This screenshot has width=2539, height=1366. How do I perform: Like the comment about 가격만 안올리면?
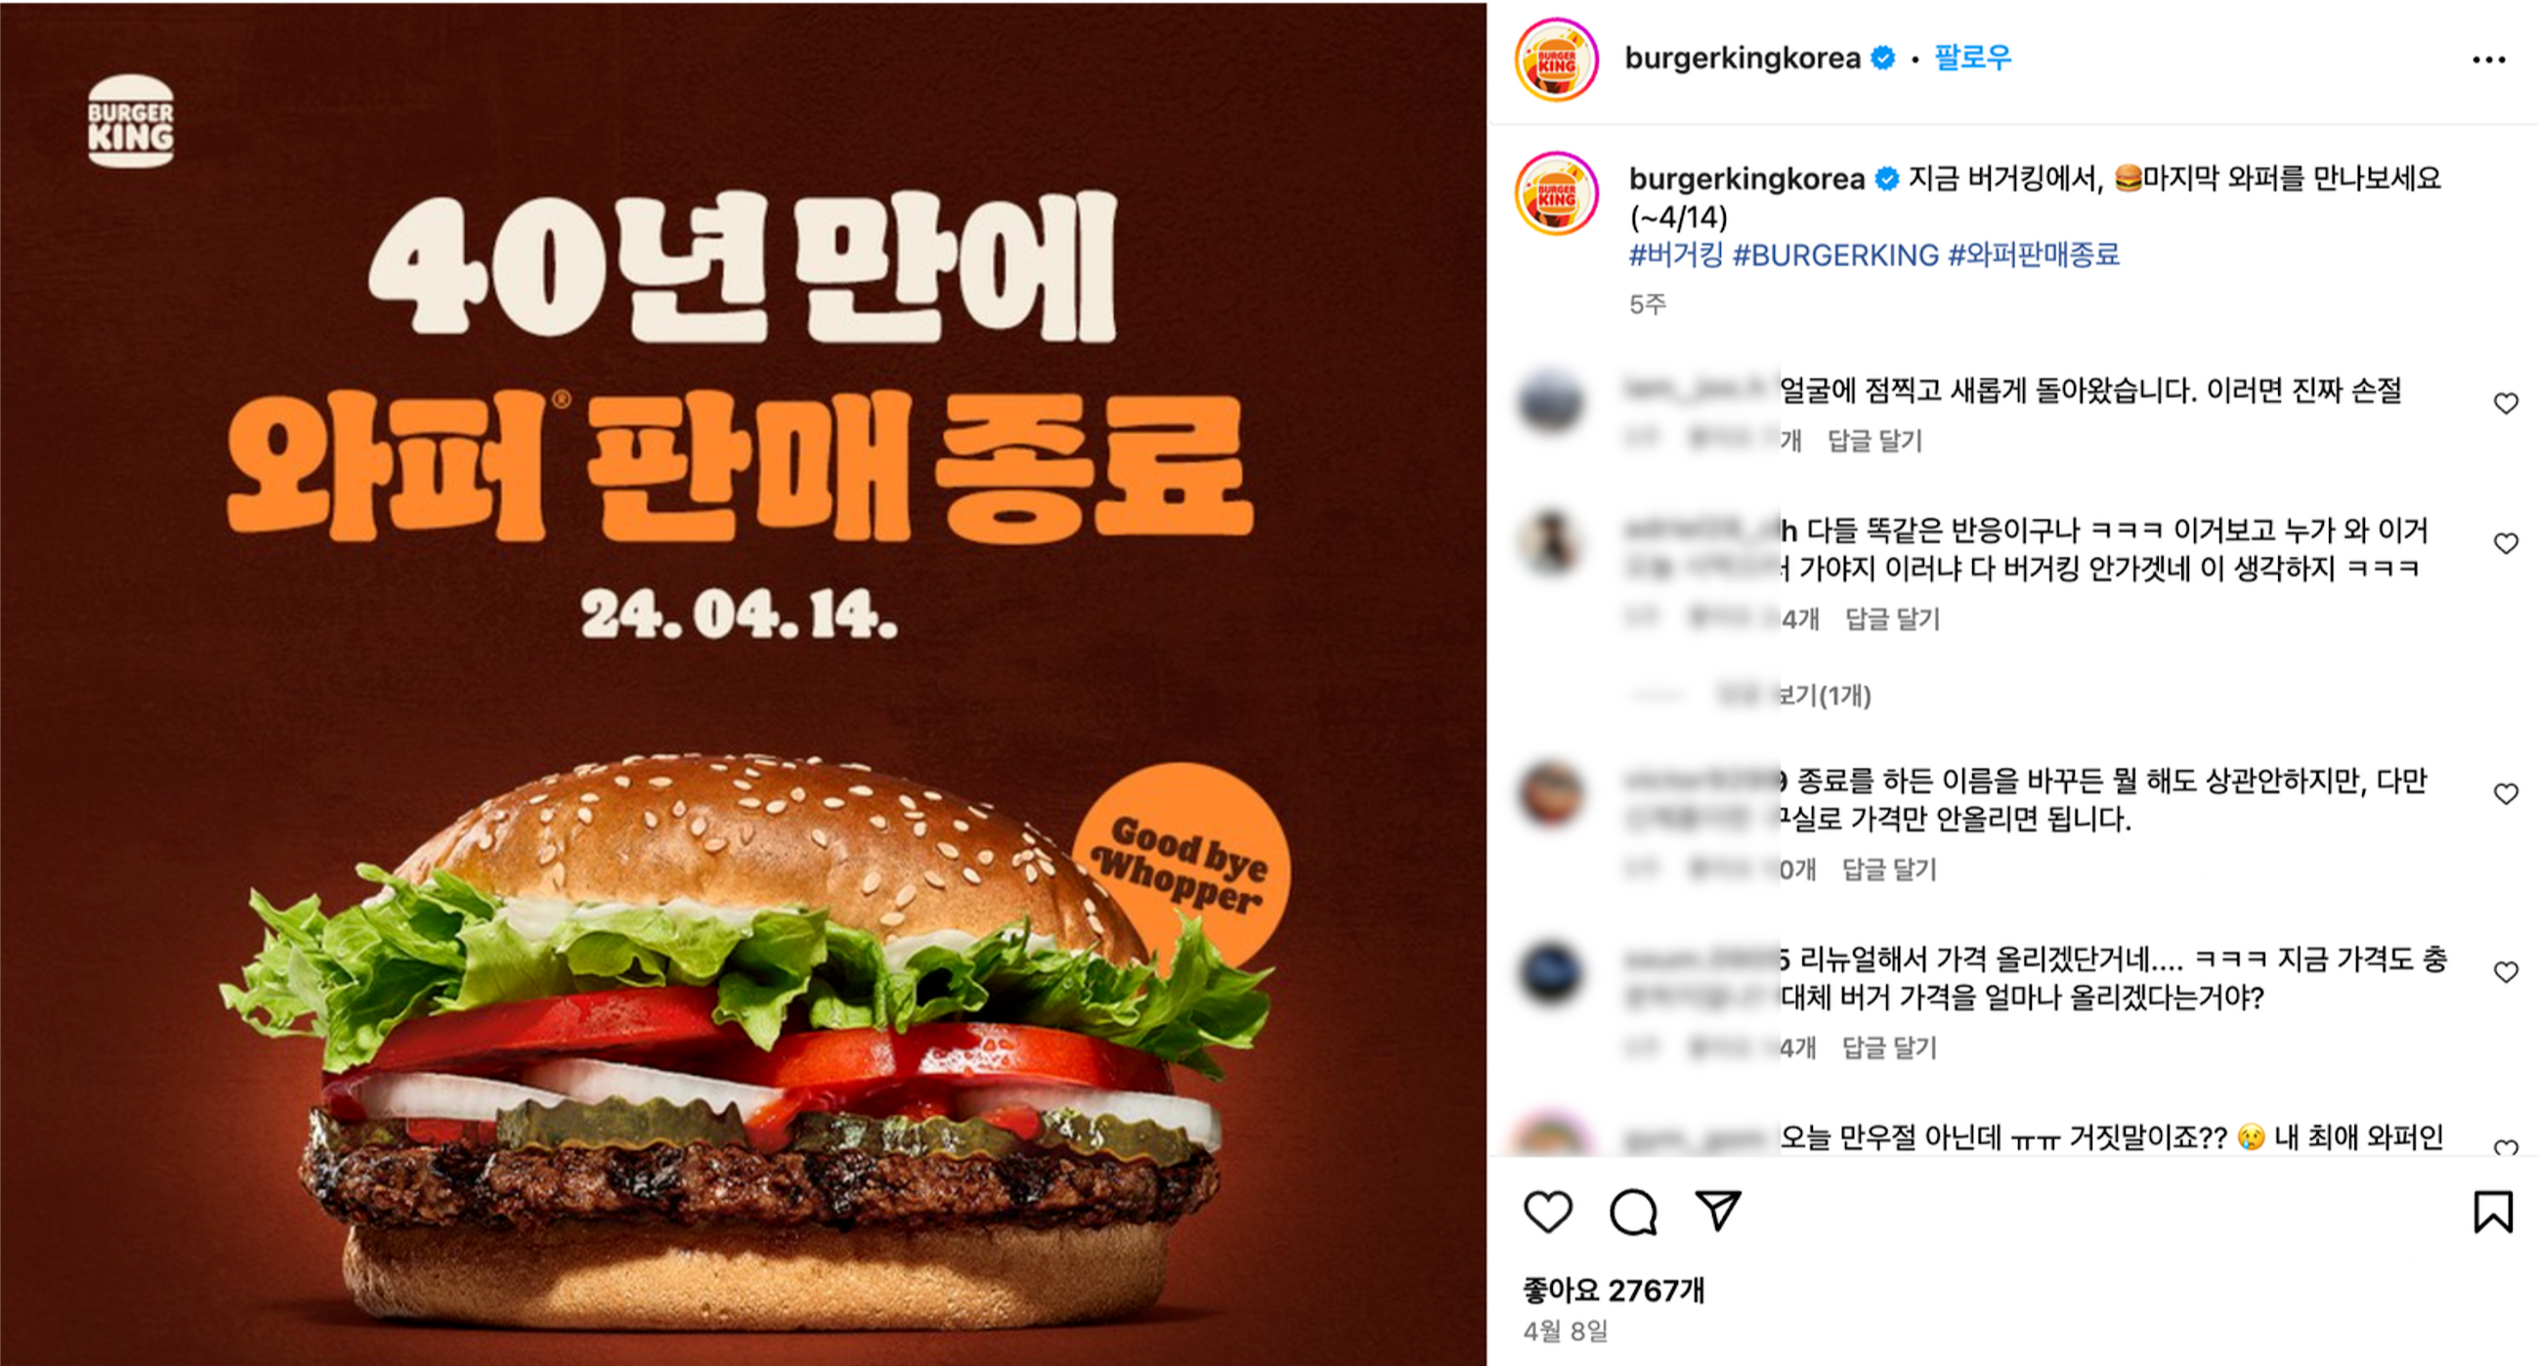tap(2506, 793)
